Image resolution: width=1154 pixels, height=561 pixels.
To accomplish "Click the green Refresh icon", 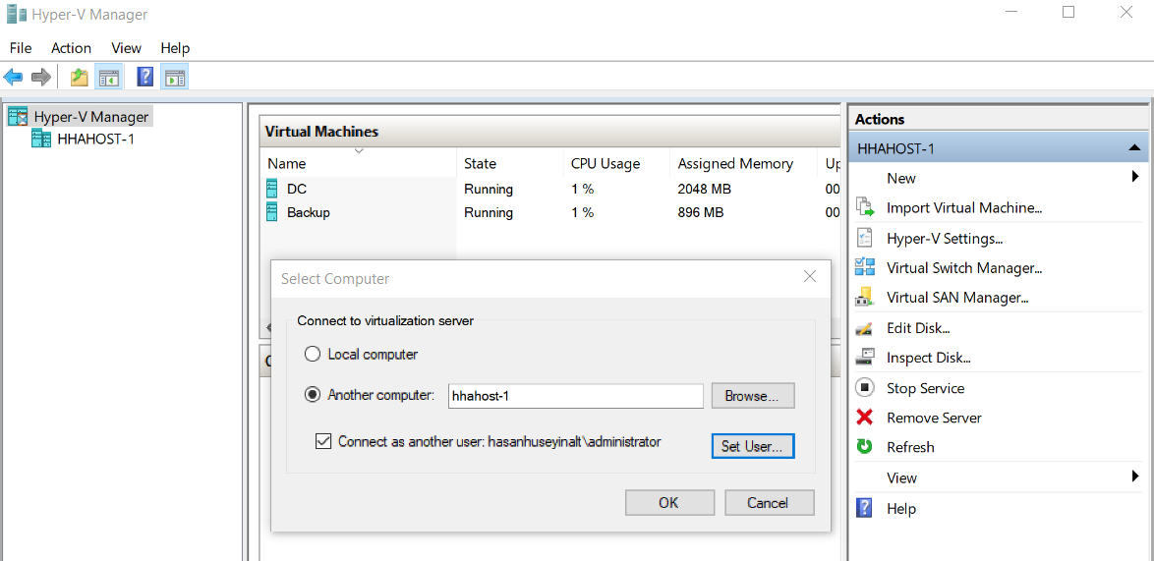I will (865, 447).
